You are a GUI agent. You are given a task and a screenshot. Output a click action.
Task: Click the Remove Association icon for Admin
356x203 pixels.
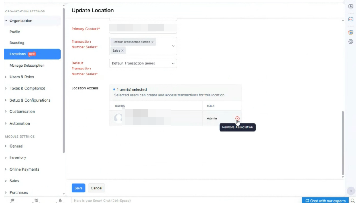point(237,119)
